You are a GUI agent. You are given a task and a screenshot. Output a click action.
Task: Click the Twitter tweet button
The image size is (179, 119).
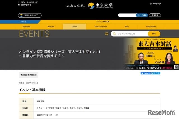point(156,73)
